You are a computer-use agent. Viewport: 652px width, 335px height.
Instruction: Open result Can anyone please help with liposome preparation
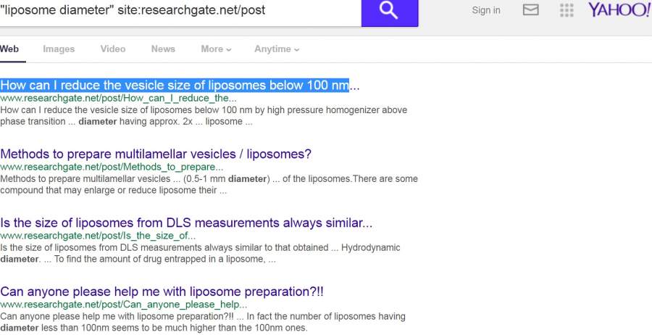162,291
